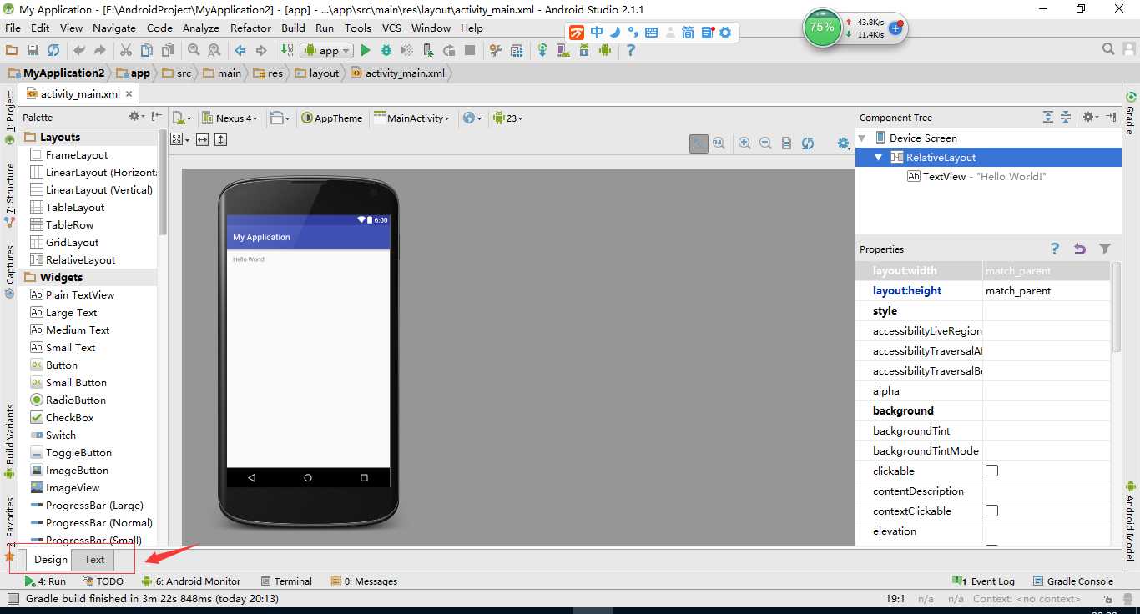
Task: Open the Build Variants side panel
Action: pos(10,441)
